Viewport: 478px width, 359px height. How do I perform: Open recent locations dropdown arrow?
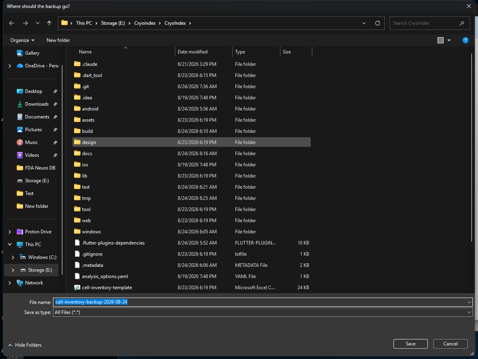tap(37, 23)
